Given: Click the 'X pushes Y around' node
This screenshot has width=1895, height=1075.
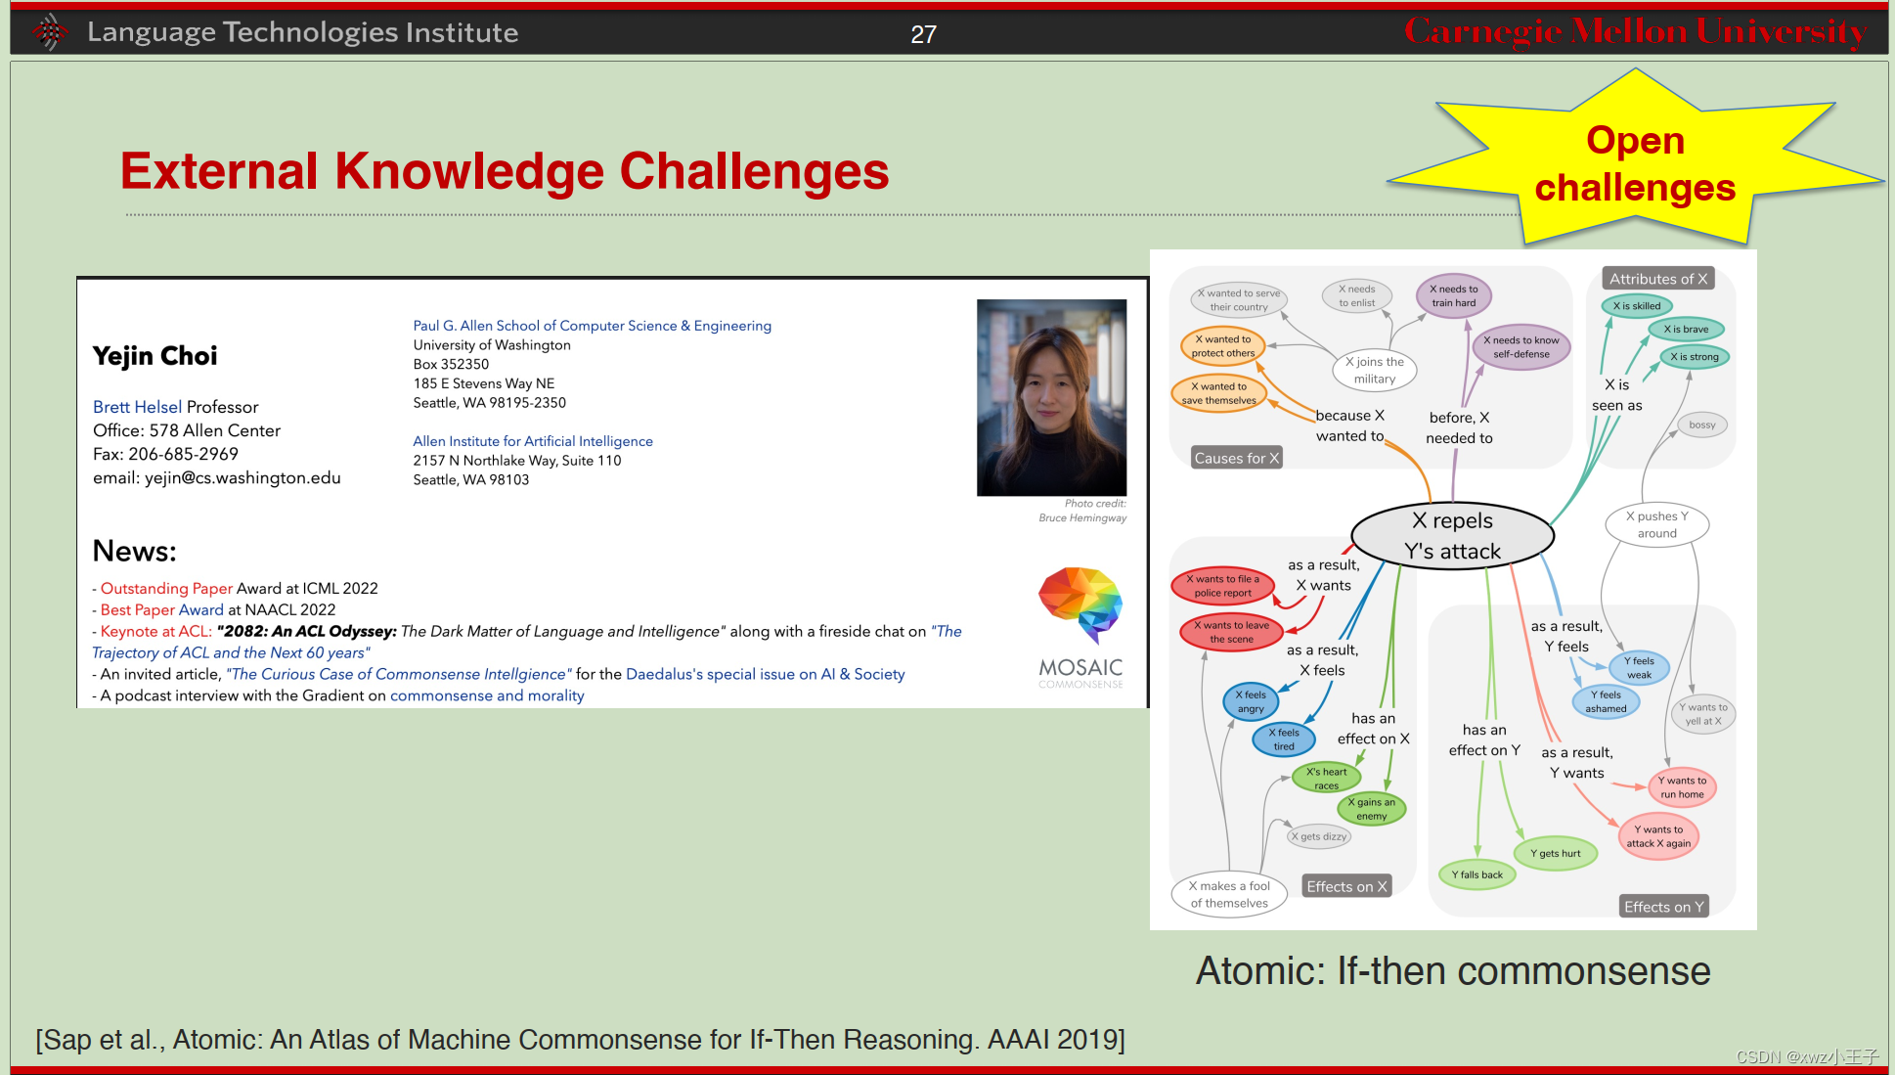Looking at the screenshot, I should click(1656, 525).
